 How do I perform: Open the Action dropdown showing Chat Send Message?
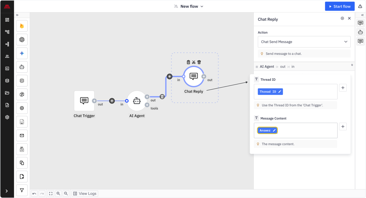(304, 42)
